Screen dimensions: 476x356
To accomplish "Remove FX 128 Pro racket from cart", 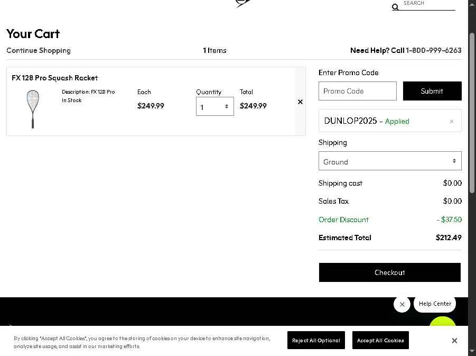I will coord(300,102).
